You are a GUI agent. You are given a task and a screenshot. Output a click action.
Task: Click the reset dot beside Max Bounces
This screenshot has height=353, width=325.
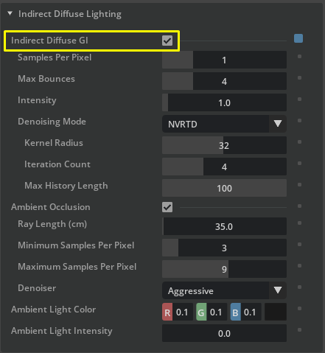pyautogui.click(x=299, y=78)
